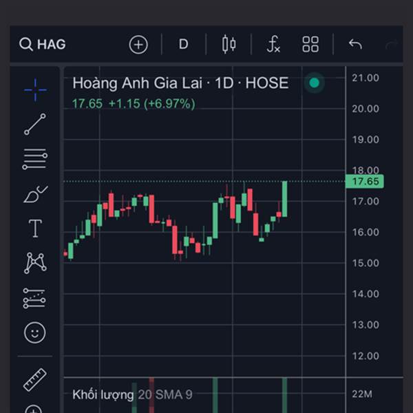Screen dimensions: 413x413
Task: Click the green market status dot
Action: pos(314,83)
